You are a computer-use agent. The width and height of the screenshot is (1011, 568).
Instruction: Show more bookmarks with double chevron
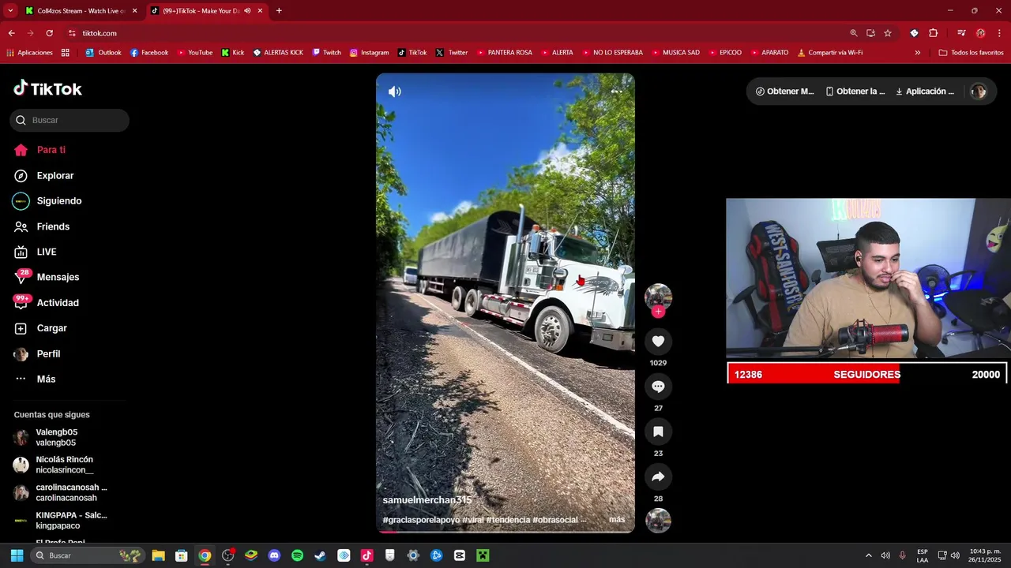(x=917, y=53)
